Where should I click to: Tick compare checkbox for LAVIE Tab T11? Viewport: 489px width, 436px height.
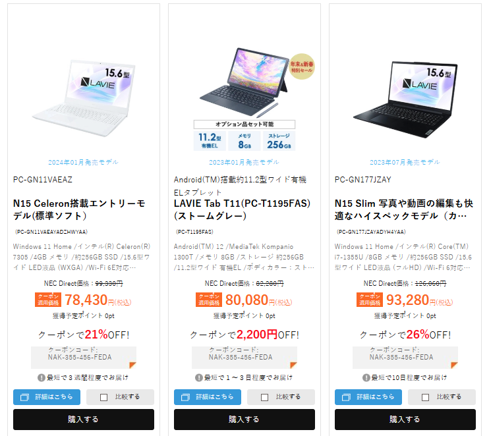pyautogui.click(x=264, y=397)
